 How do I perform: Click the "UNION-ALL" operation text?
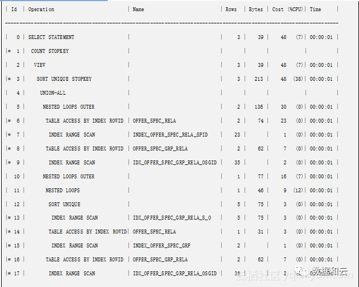pyautogui.click(x=53, y=93)
